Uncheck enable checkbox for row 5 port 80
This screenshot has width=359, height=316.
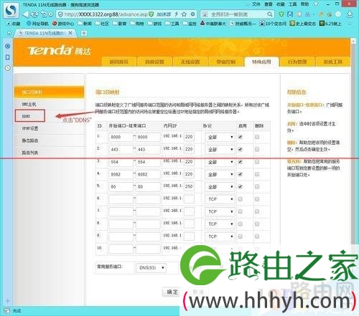241,186
